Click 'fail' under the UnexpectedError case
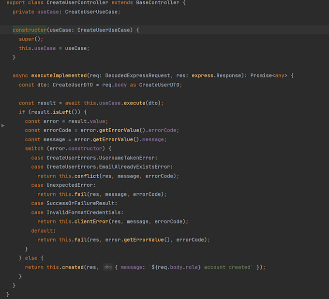Image resolution: width=329 pixels, height=299 pixels. tap(81, 194)
